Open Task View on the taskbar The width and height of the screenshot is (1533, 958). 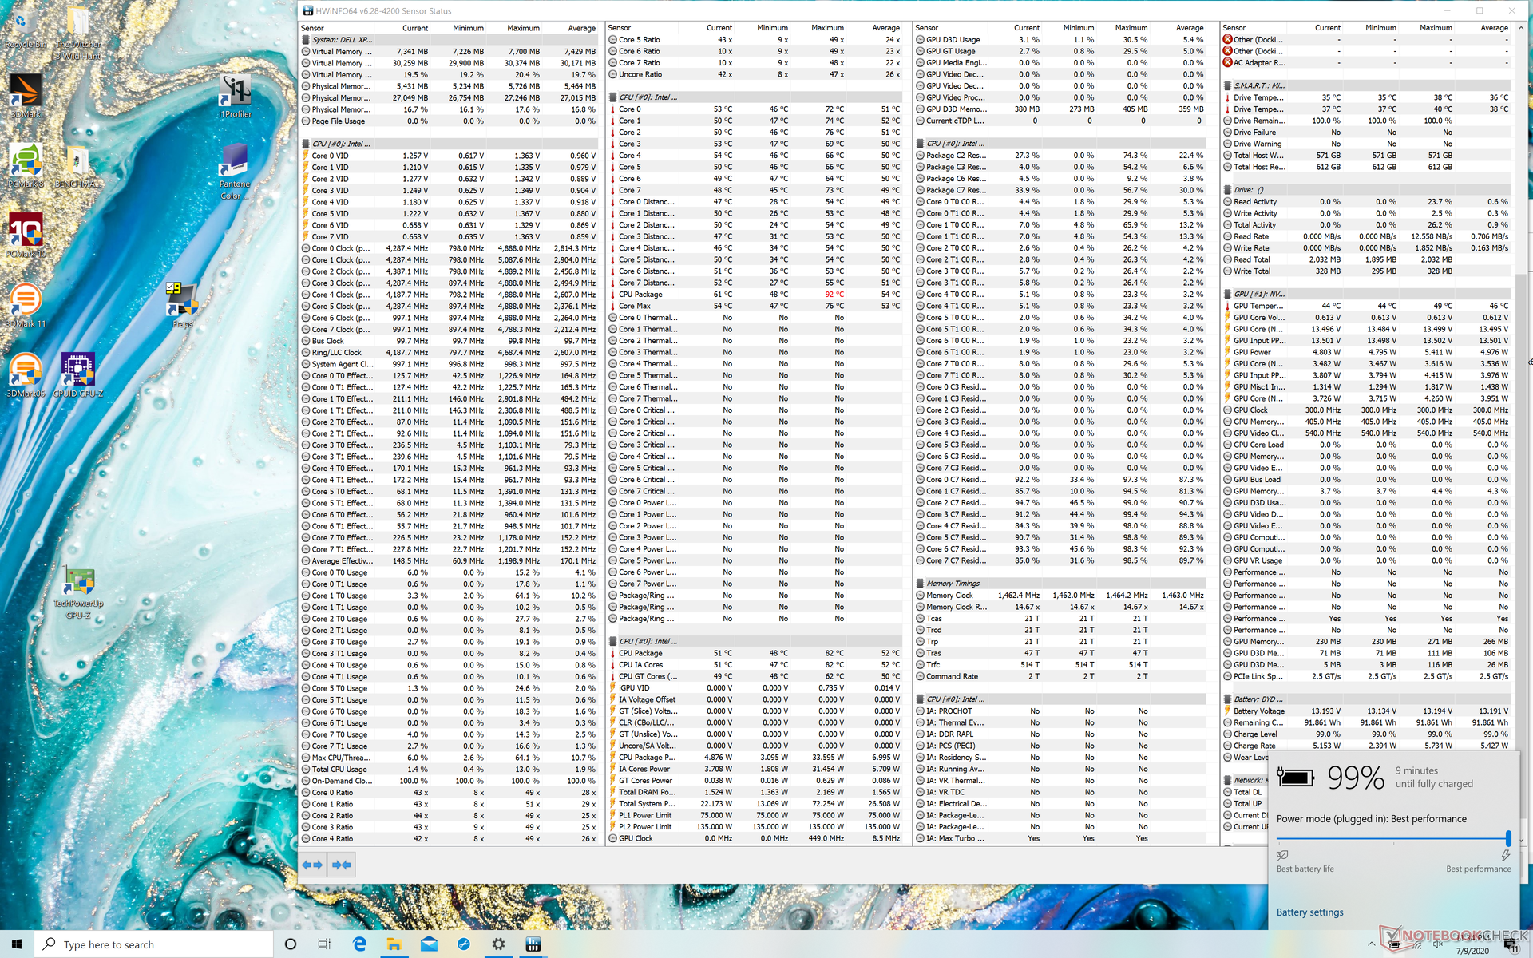(324, 944)
